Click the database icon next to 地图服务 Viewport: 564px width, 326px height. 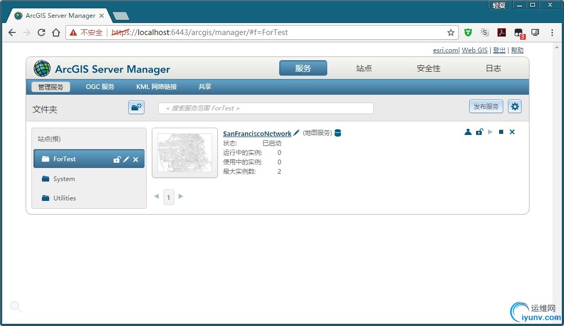click(338, 133)
